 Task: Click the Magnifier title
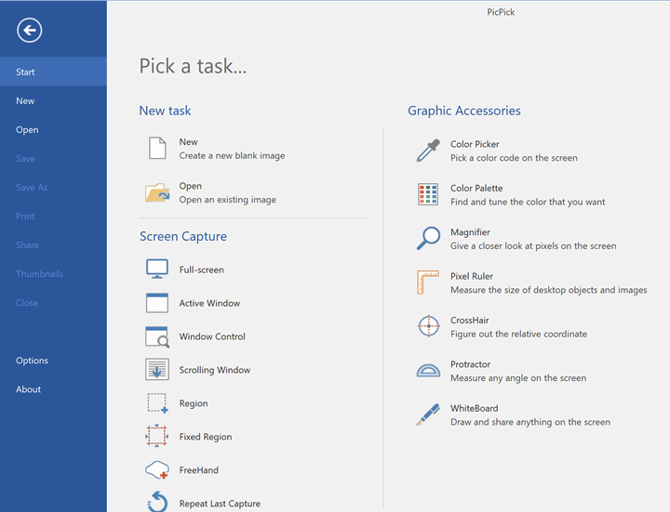[470, 232]
